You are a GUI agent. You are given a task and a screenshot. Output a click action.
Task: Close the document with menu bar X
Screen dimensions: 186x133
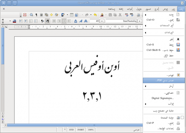pyautogui.click(x=4, y=9)
